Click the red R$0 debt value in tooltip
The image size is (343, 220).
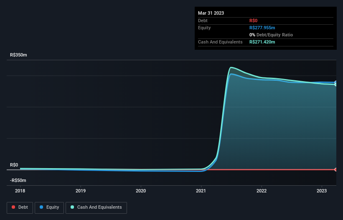coord(253,20)
